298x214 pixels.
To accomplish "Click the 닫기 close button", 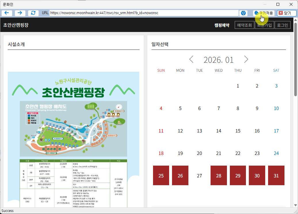I will point(286,13).
